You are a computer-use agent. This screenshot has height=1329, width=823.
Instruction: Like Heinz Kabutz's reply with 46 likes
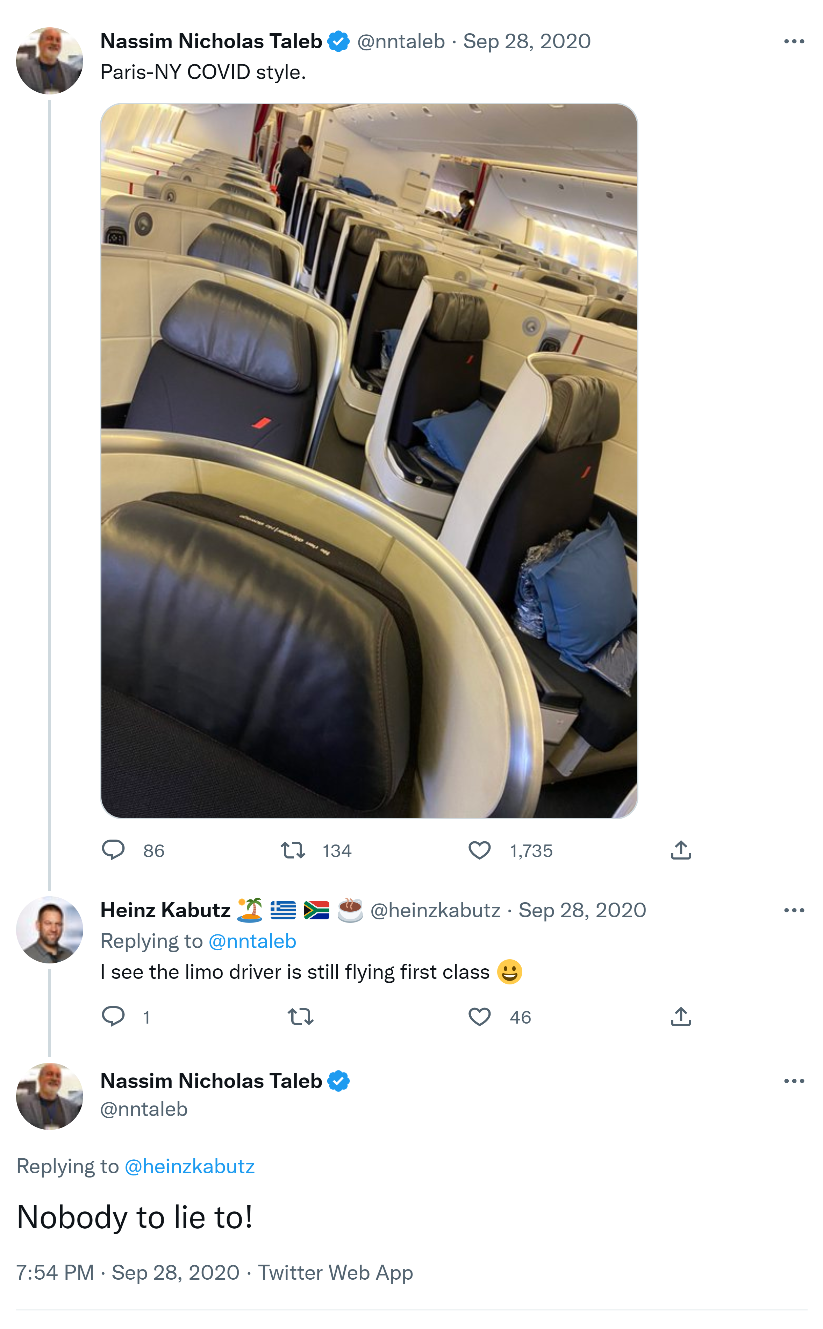tap(480, 1016)
